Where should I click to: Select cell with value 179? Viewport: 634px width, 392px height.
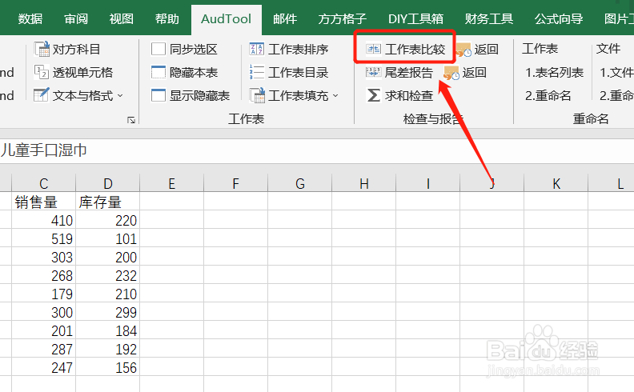click(44, 294)
